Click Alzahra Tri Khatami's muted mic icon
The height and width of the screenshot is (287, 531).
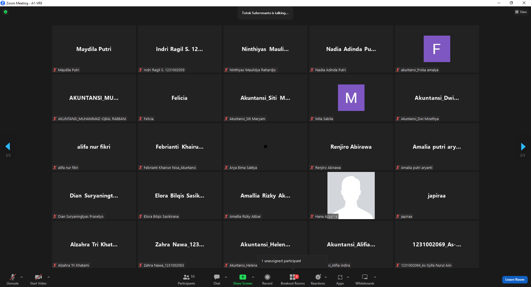[55, 265]
